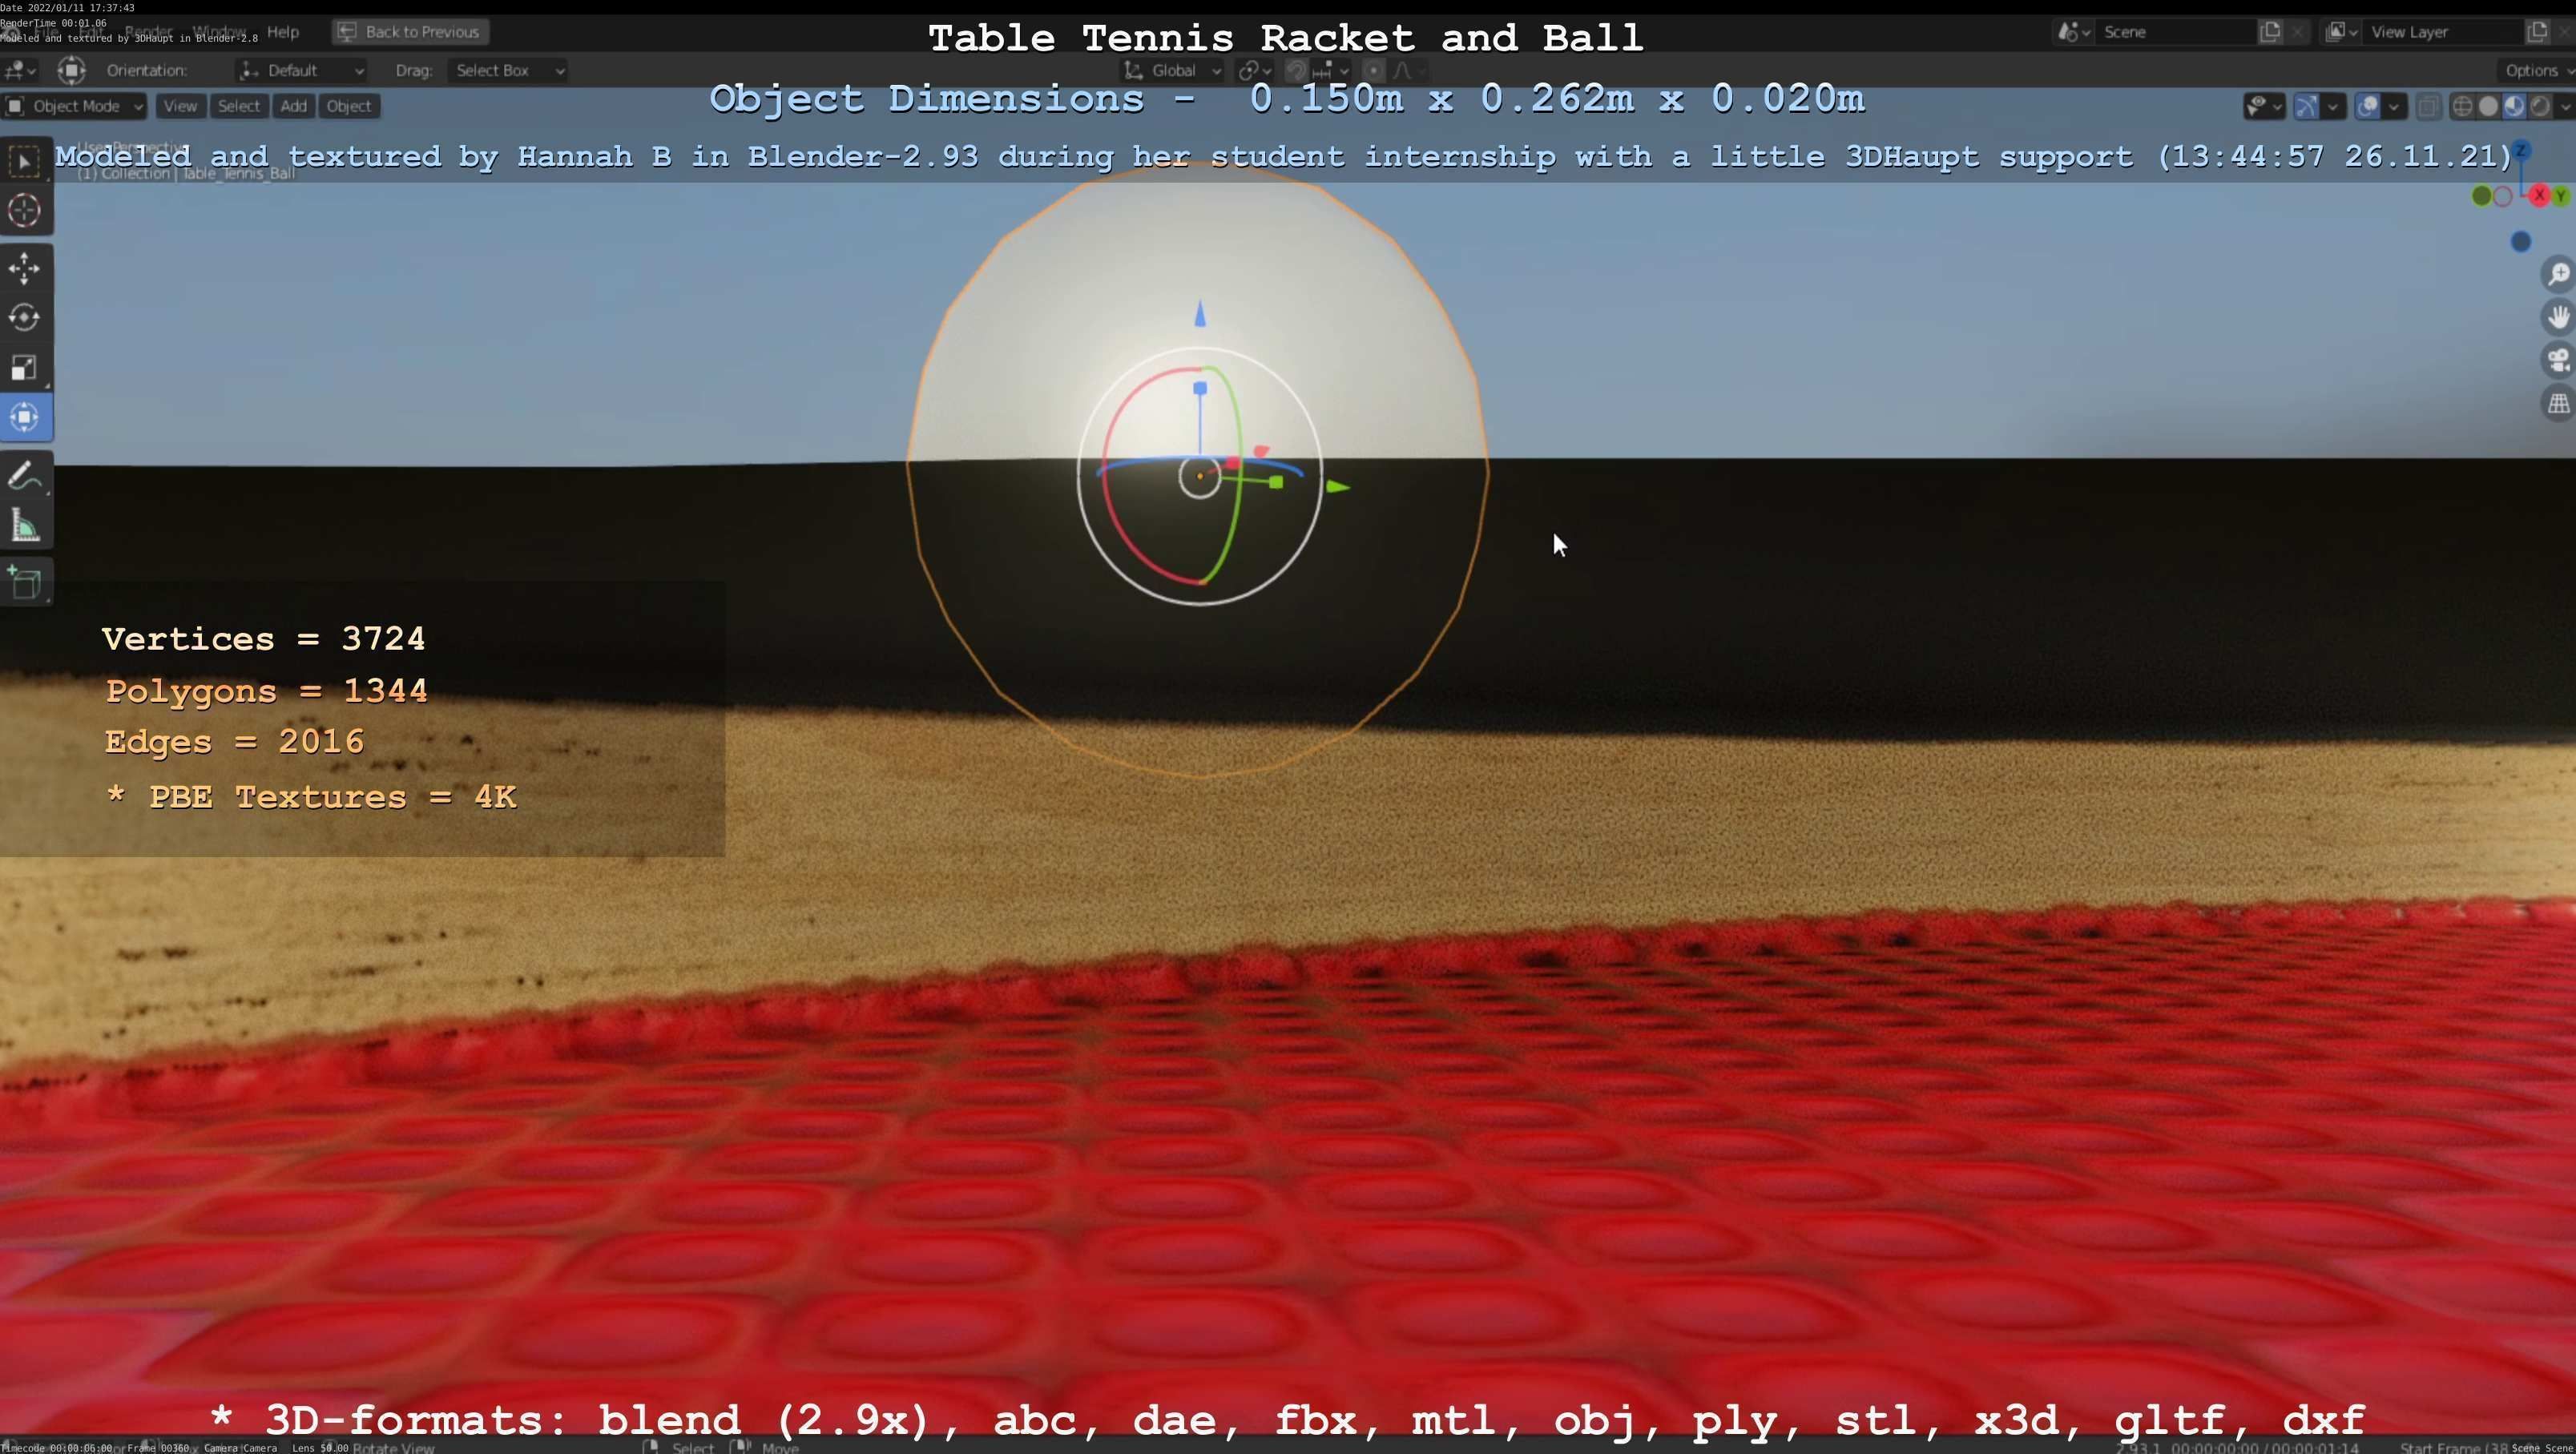The width and height of the screenshot is (2576, 1454).
Task: Open the active tool selector dropdown icon
Action: click(x=19, y=70)
